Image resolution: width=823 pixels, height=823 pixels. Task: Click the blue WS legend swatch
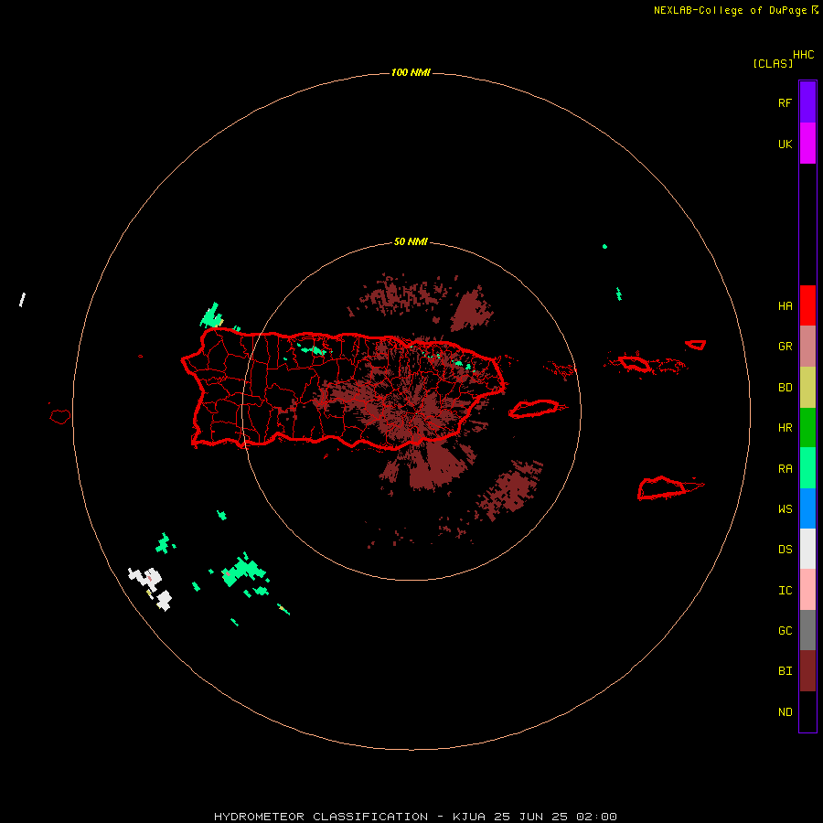[x=807, y=508]
